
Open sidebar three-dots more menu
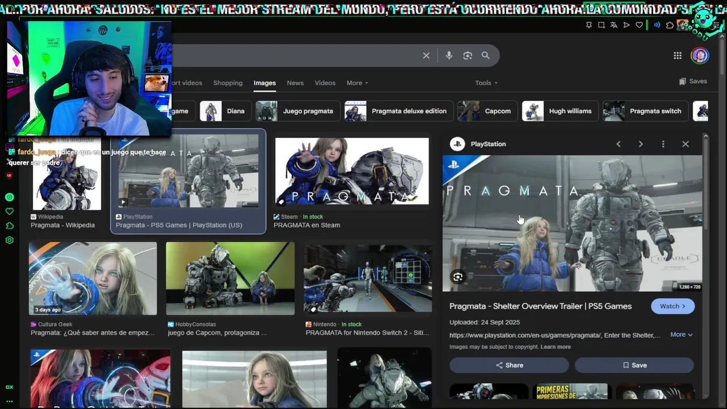point(9,401)
